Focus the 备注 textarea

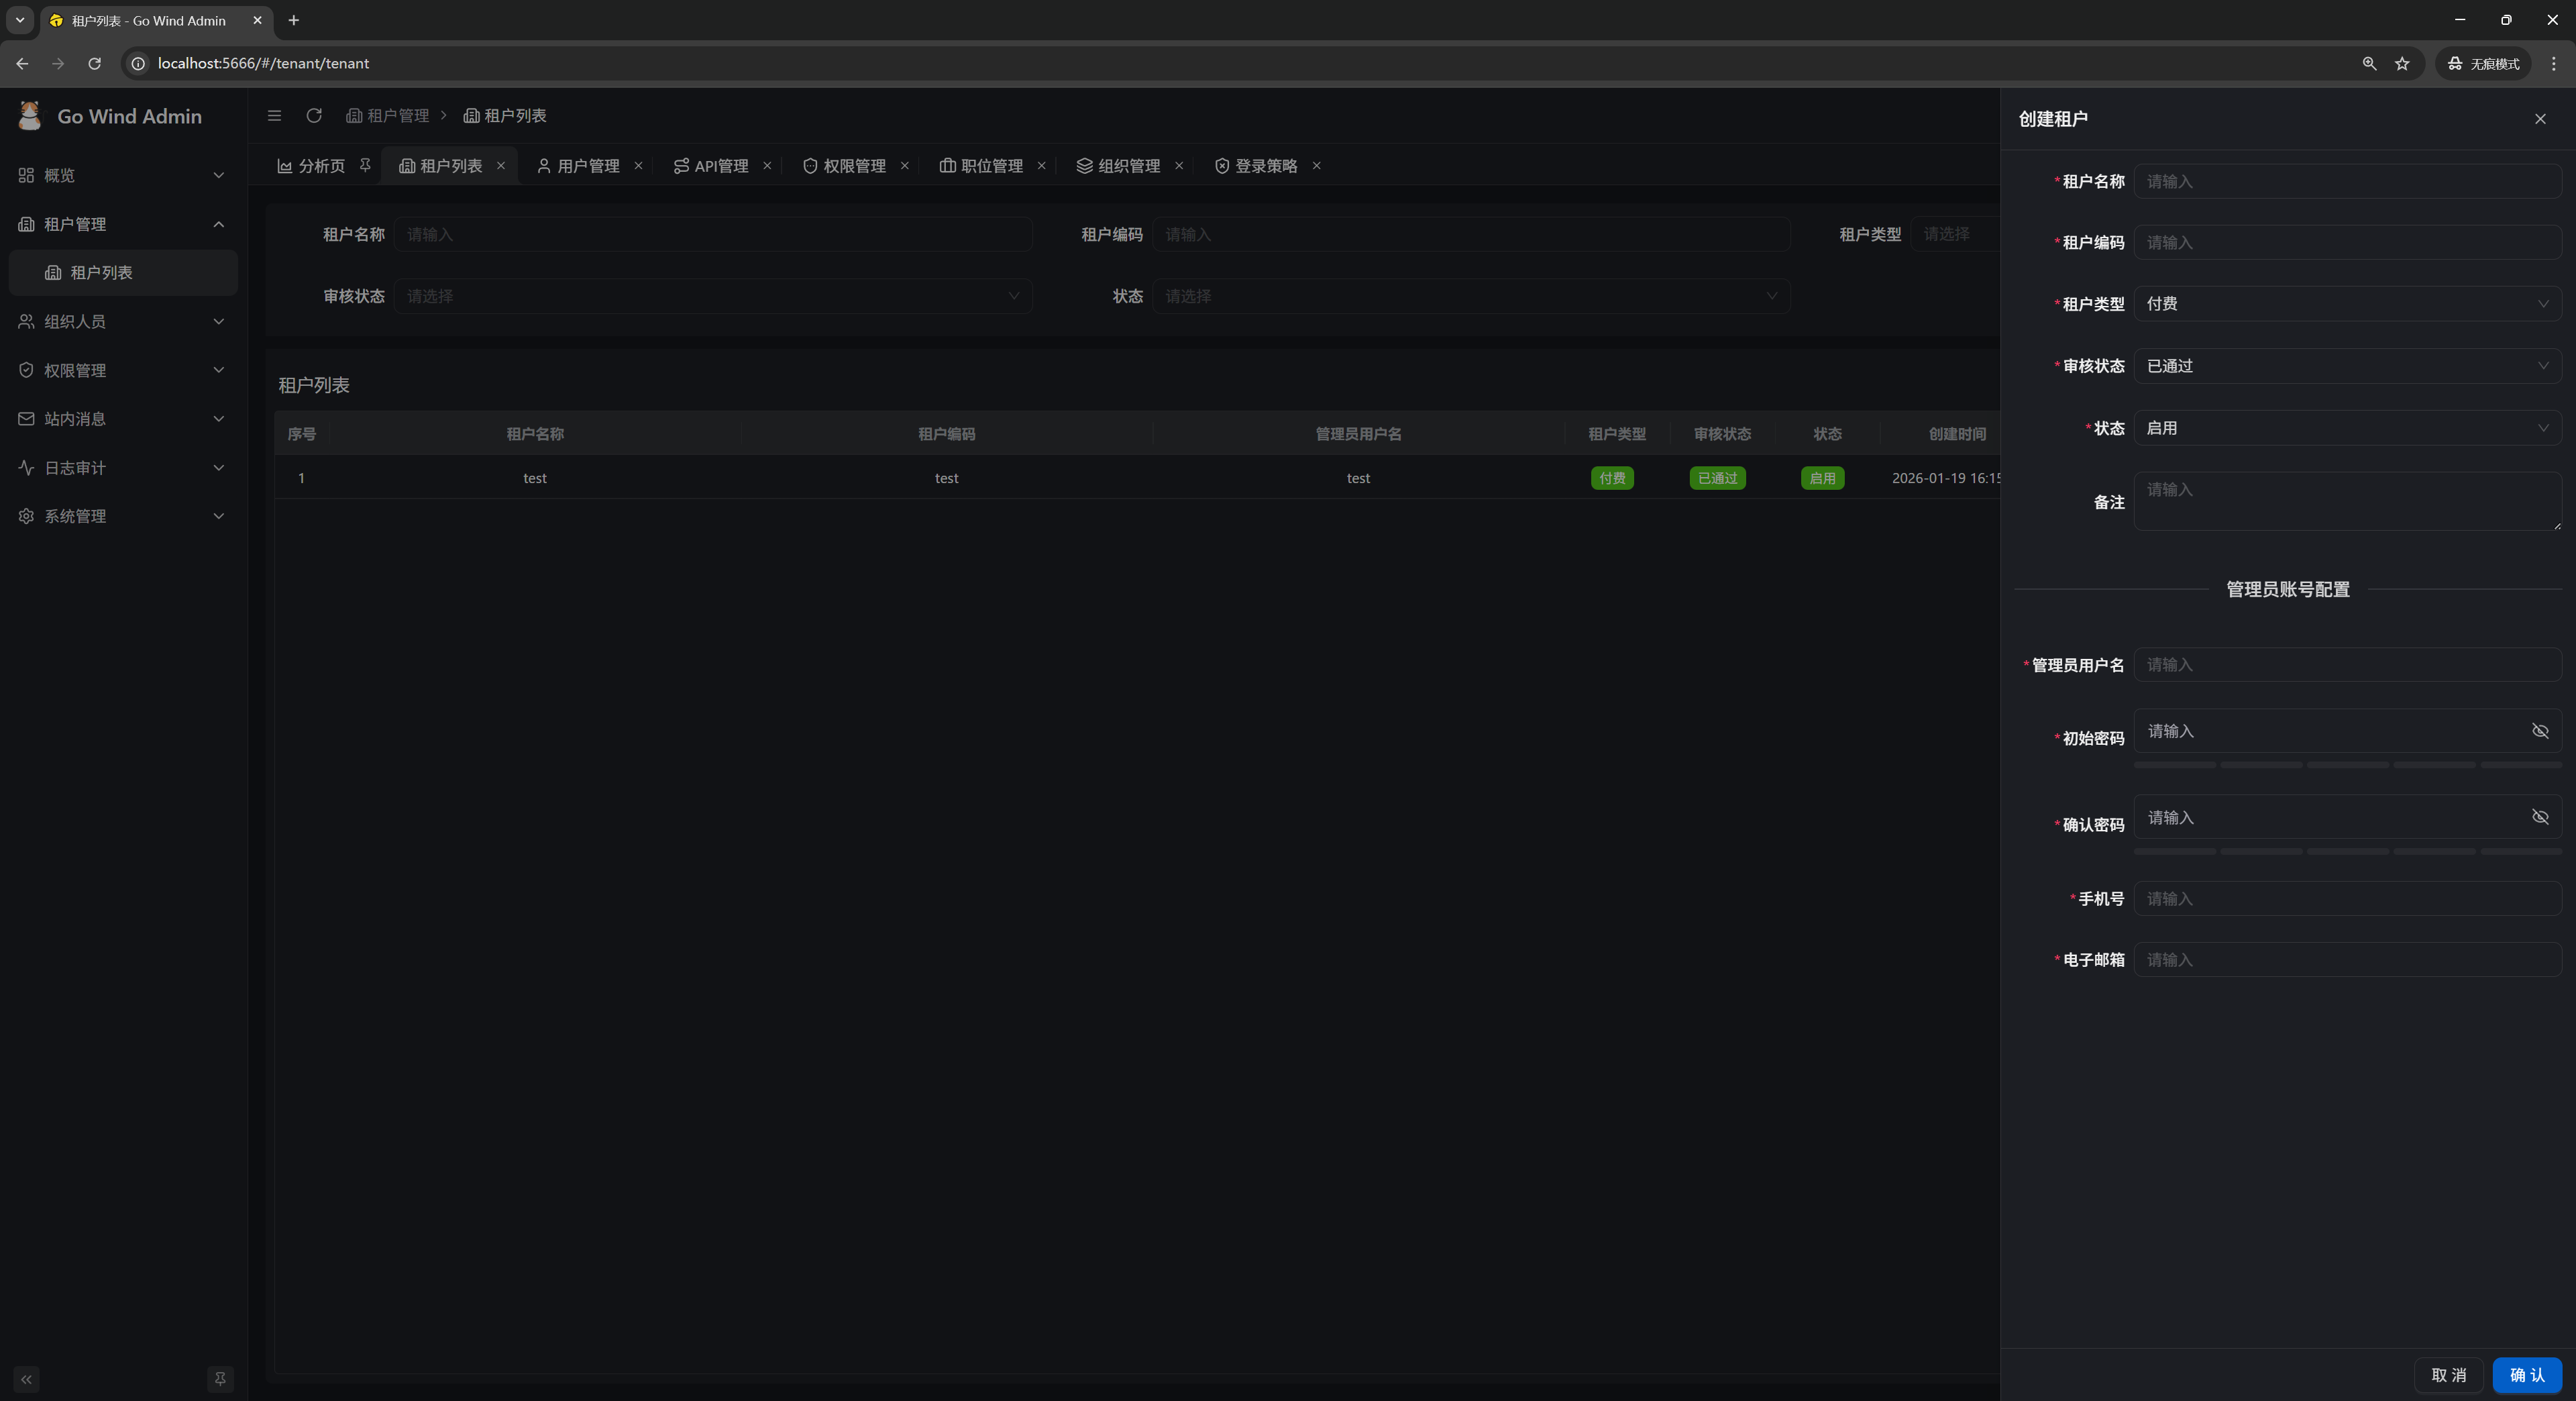pos(2347,501)
